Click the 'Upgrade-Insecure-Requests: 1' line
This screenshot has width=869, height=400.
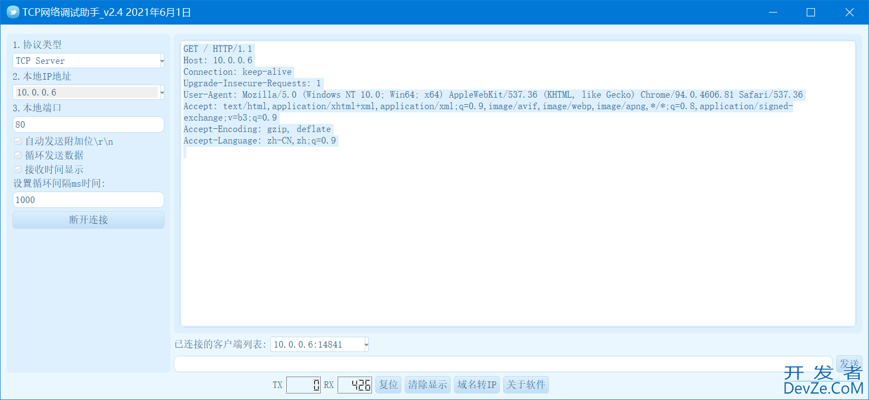[252, 83]
